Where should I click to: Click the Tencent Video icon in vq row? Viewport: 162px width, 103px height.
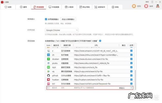48,72
